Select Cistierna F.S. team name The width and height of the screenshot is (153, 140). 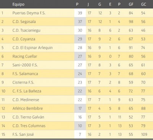(23, 82)
